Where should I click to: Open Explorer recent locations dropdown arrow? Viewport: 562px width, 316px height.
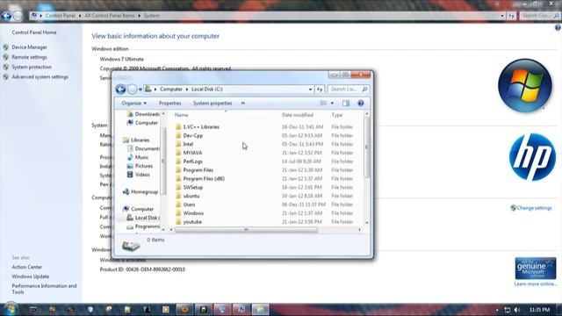tap(140, 90)
